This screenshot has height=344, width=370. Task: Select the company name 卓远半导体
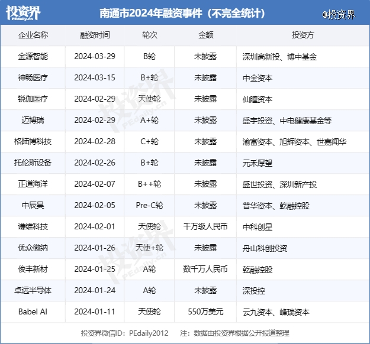click(33, 290)
